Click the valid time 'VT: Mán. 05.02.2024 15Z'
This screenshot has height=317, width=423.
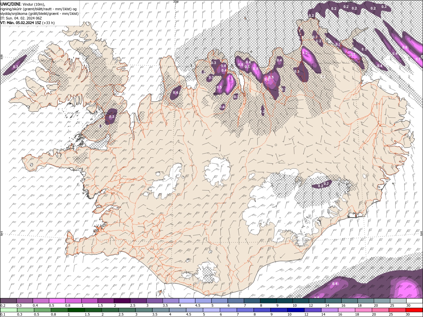(x=21, y=23)
